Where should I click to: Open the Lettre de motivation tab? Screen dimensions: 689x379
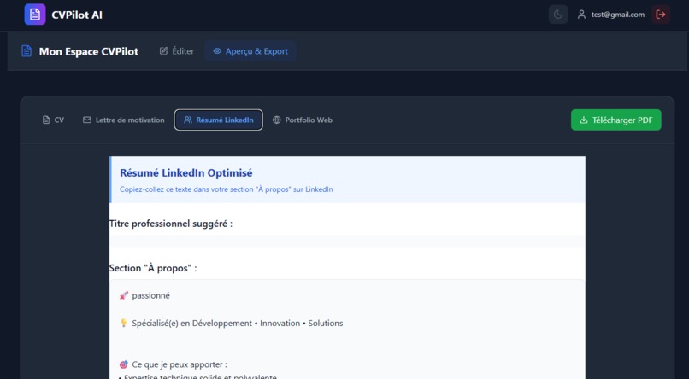pyautogui.click(x=123, y=120)
